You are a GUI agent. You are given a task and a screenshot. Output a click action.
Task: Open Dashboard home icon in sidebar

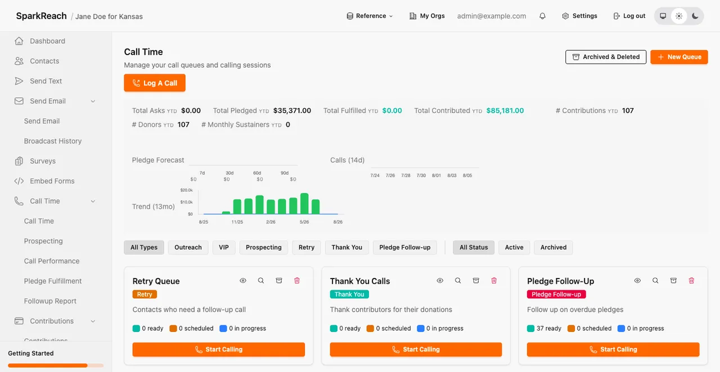(x=19, y=41)
